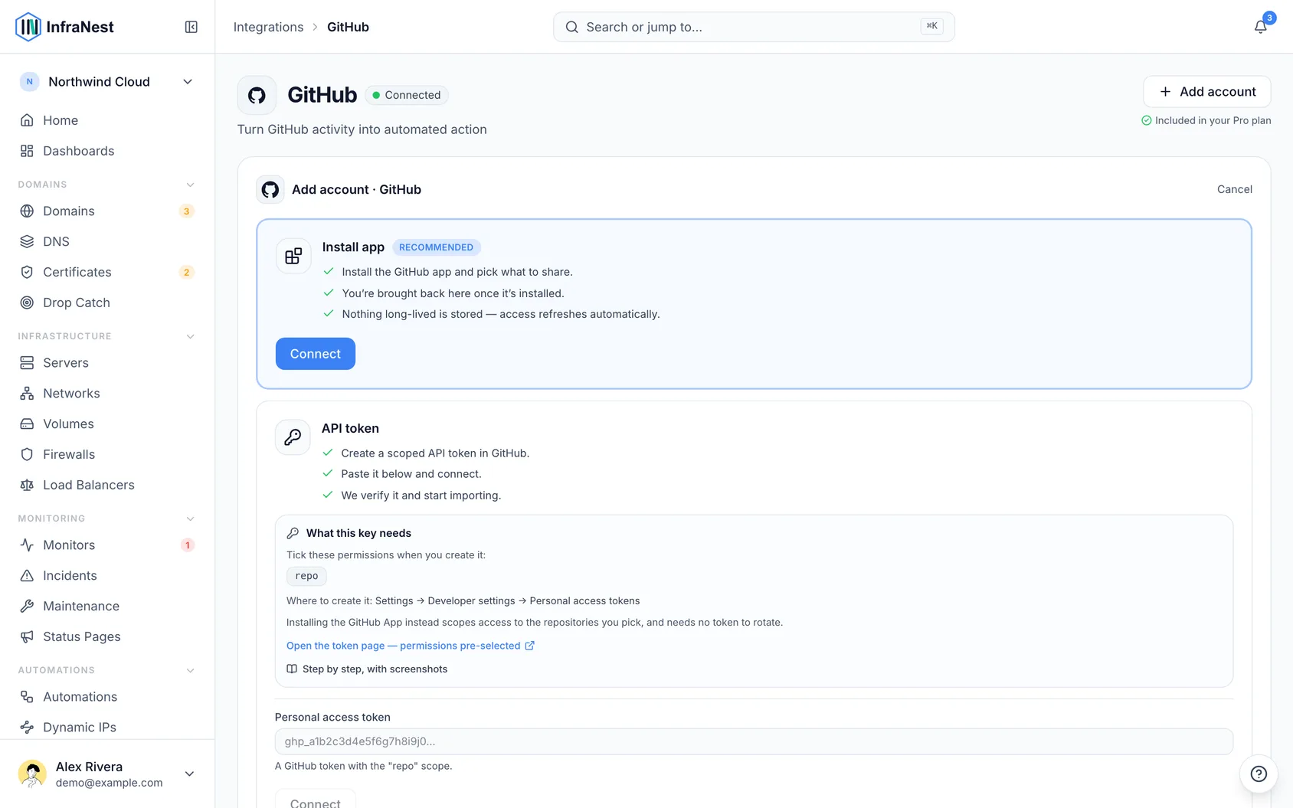Click the DNS layers icon
The image size is (1293, 808).
pos(27,241)
